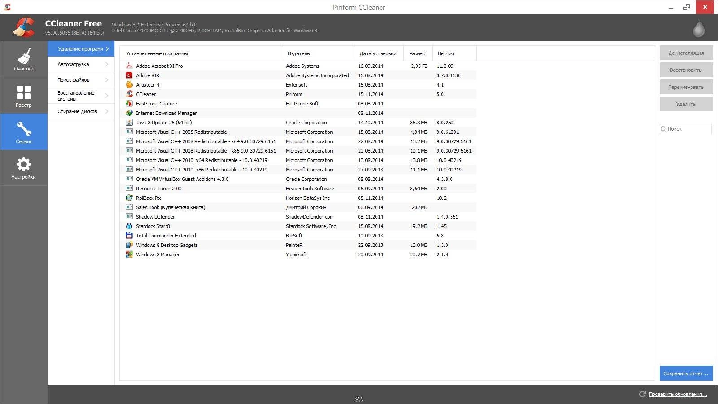
Task: Switch to the Автозагрузка tab
Action: click(81, 64)
